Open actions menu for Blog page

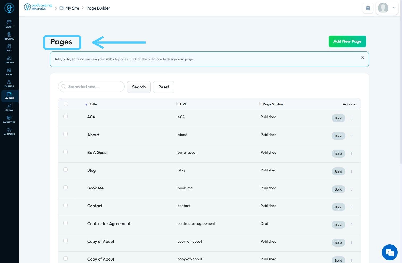click(352, 171)
